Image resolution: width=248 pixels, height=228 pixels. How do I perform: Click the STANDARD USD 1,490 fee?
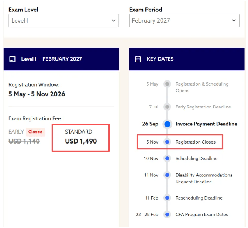click(81, 137)
